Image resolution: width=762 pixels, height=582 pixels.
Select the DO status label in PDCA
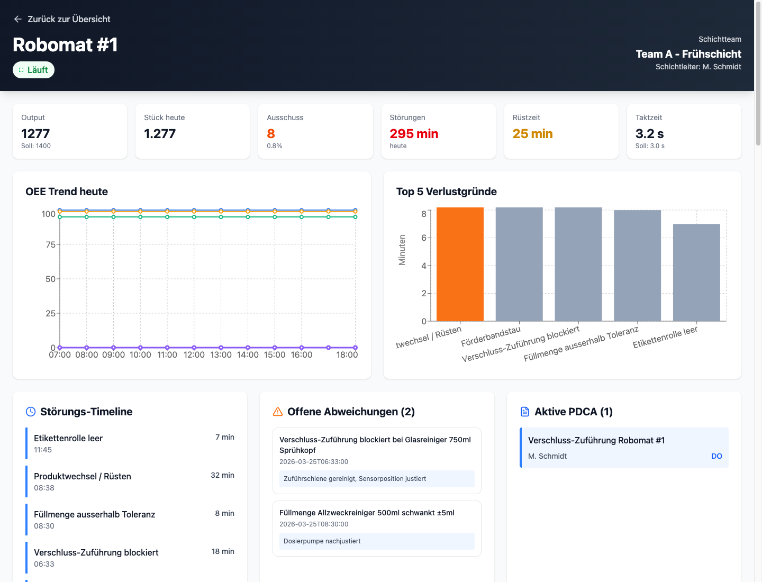[x=716, y=456]
